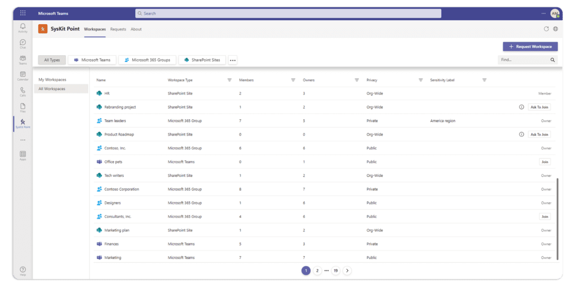Open the Marketing team row
Viewport: 577px width, 286px height.
pyautogui.click(x=324, y=258)
